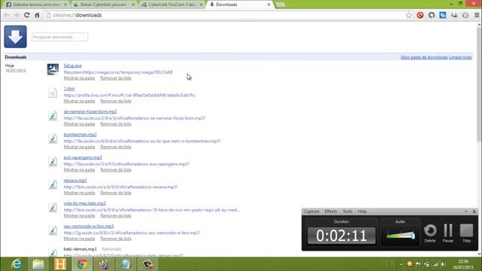Focus the Pesquisar downloads search field

tap(59, 37)
